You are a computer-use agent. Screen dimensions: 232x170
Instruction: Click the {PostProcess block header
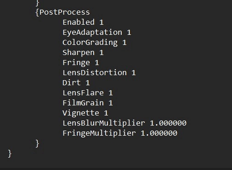click(62, 12)
